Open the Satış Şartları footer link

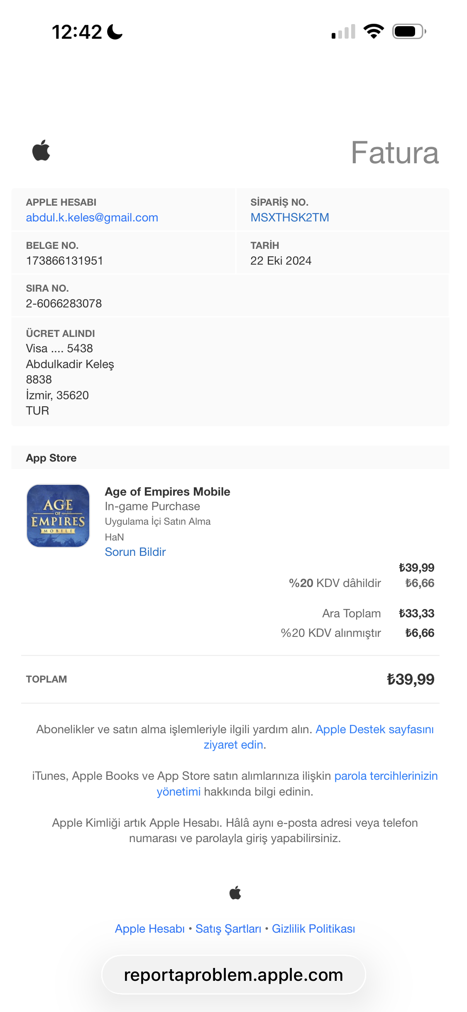(228, 929)
